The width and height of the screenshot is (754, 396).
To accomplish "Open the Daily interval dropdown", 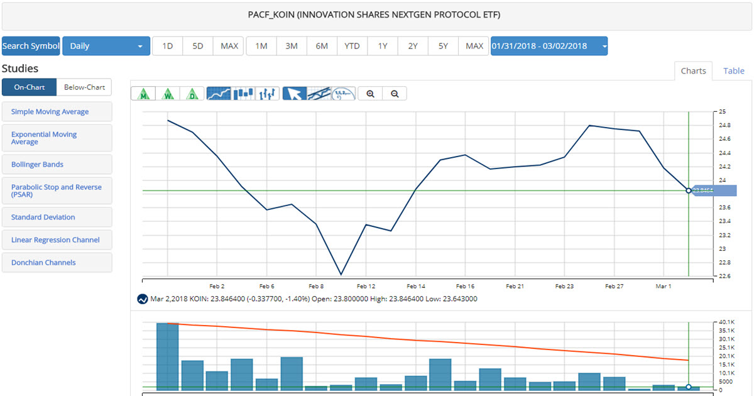I will (x=106, y=46).
